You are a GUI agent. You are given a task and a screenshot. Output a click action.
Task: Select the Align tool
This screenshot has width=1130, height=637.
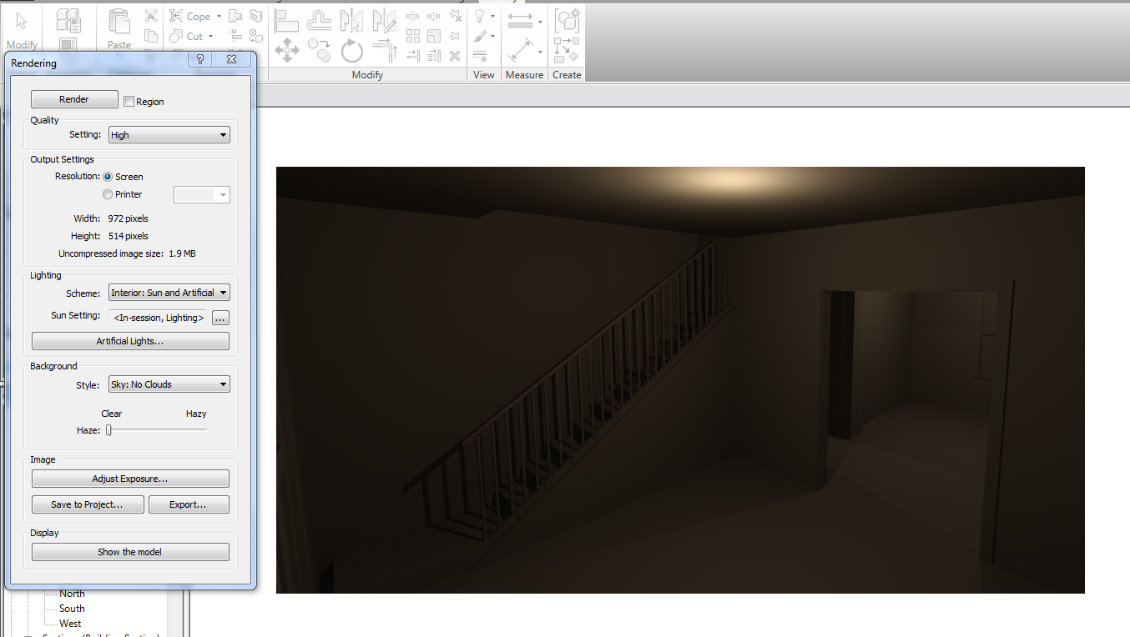pyautogui.click(x=286, y=19)
